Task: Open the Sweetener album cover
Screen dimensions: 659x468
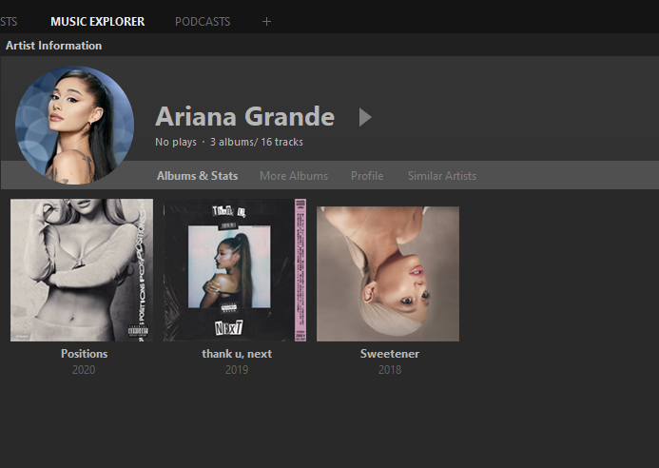Action: point(388,274)
